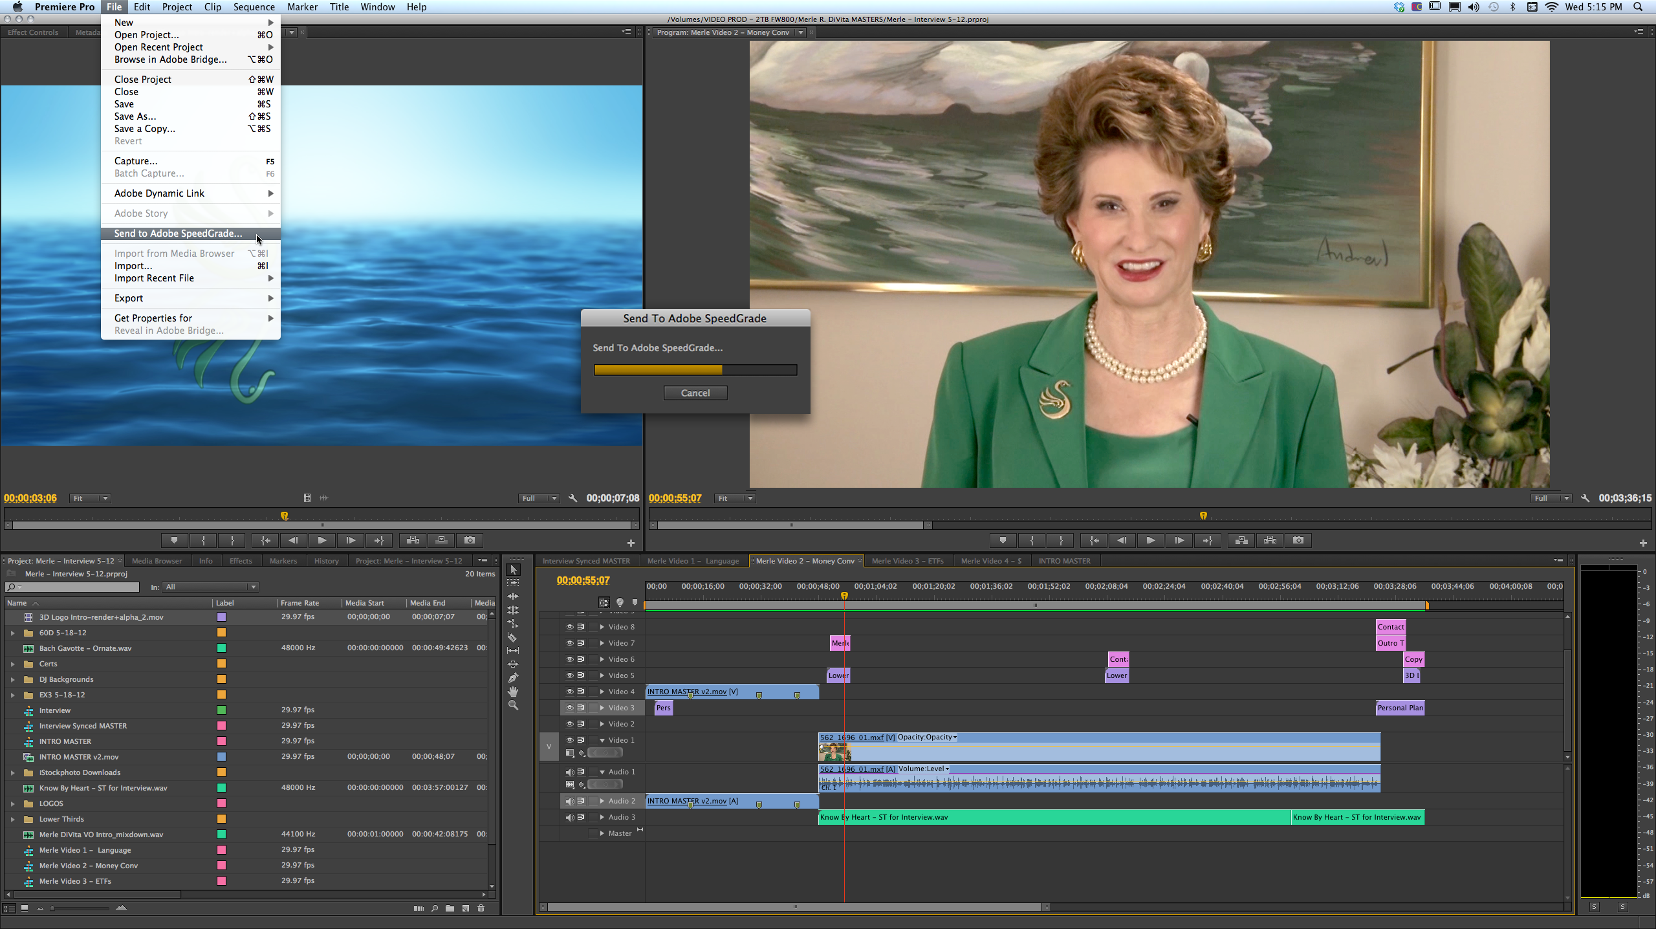Switch to Interview Synced MASTER timeline tab
The height and width of the screenshot is (929, 1656).
(x=586, y=561)
